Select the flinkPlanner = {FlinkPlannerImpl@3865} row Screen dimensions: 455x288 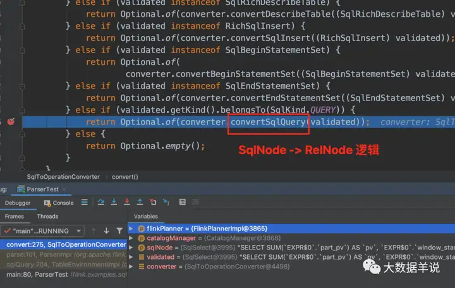291,229
